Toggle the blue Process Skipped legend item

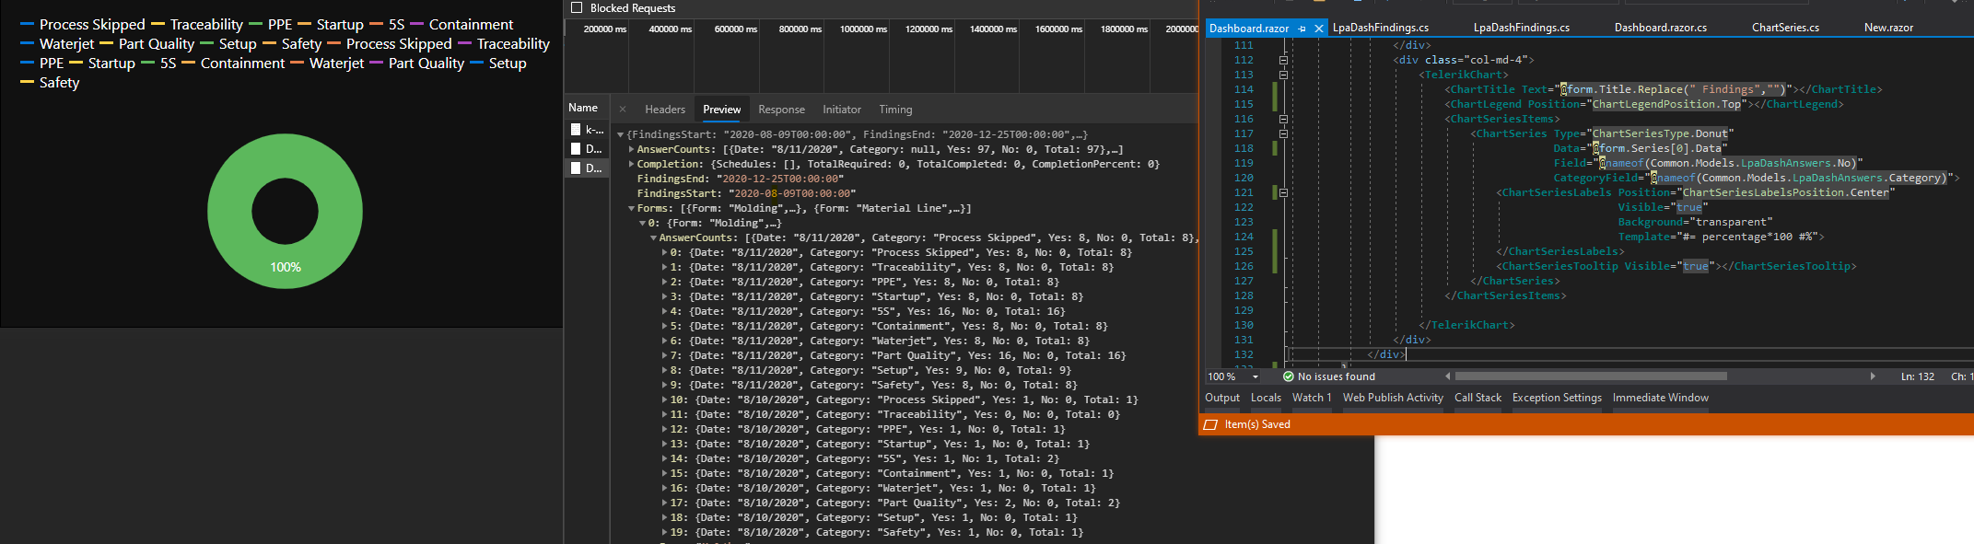click(x=83, y=25)
